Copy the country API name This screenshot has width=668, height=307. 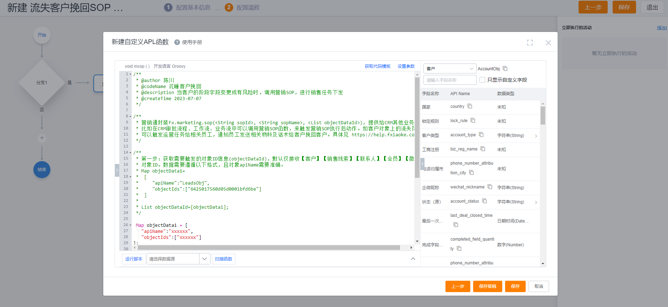[470, 106]
